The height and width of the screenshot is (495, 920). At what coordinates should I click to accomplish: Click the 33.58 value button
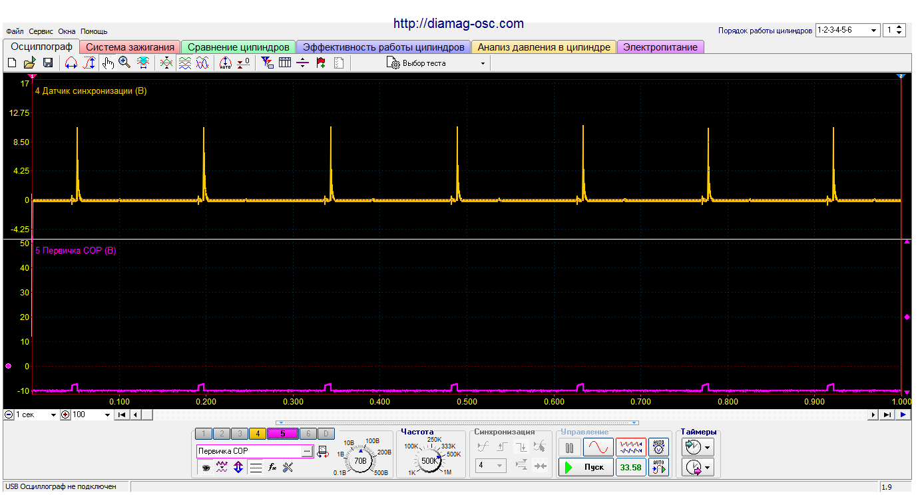[x=630, y=467]
